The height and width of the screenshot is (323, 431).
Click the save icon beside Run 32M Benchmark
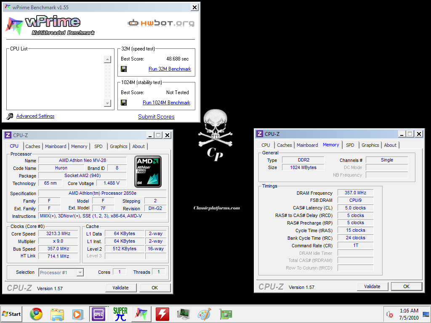point(124,69)
